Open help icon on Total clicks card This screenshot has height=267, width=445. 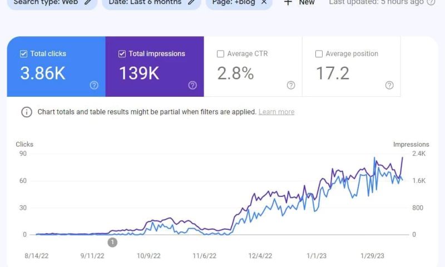point(94,85)
